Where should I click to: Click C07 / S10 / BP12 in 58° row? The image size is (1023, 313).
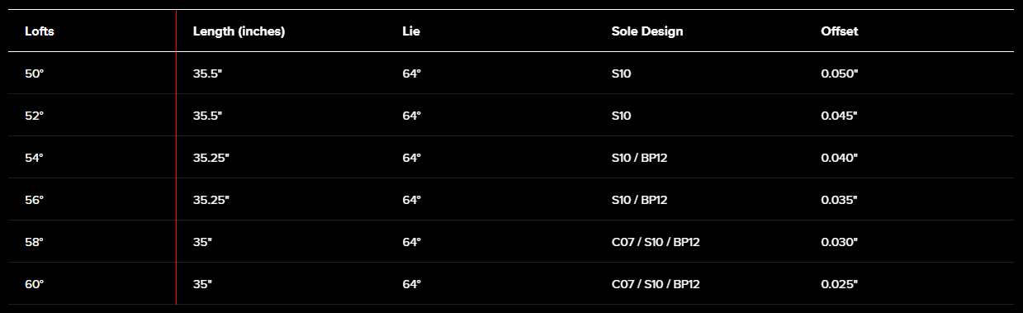point(656,242)
